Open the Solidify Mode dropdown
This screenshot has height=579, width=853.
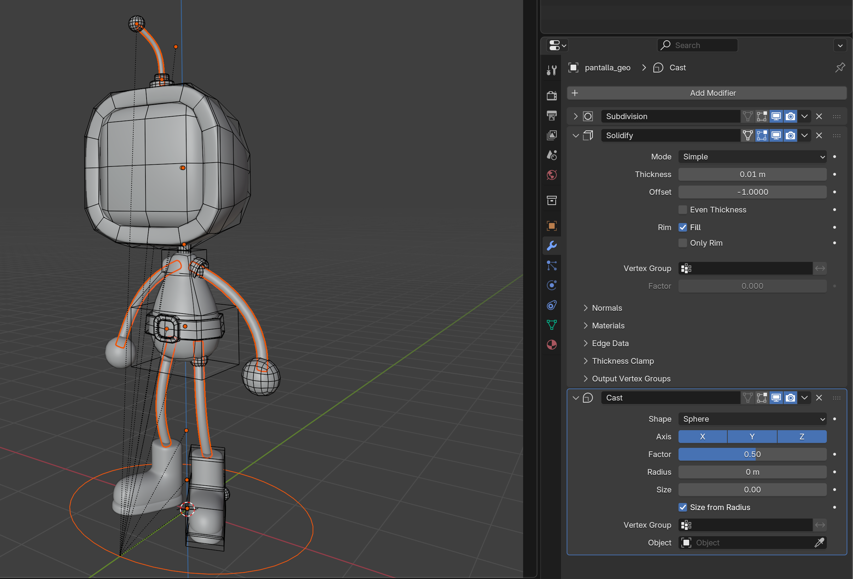coord(752,157)
